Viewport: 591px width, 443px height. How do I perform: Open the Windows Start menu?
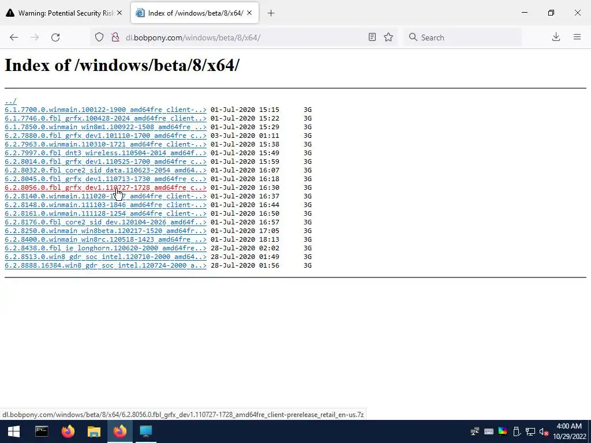[x=14, y=431]
